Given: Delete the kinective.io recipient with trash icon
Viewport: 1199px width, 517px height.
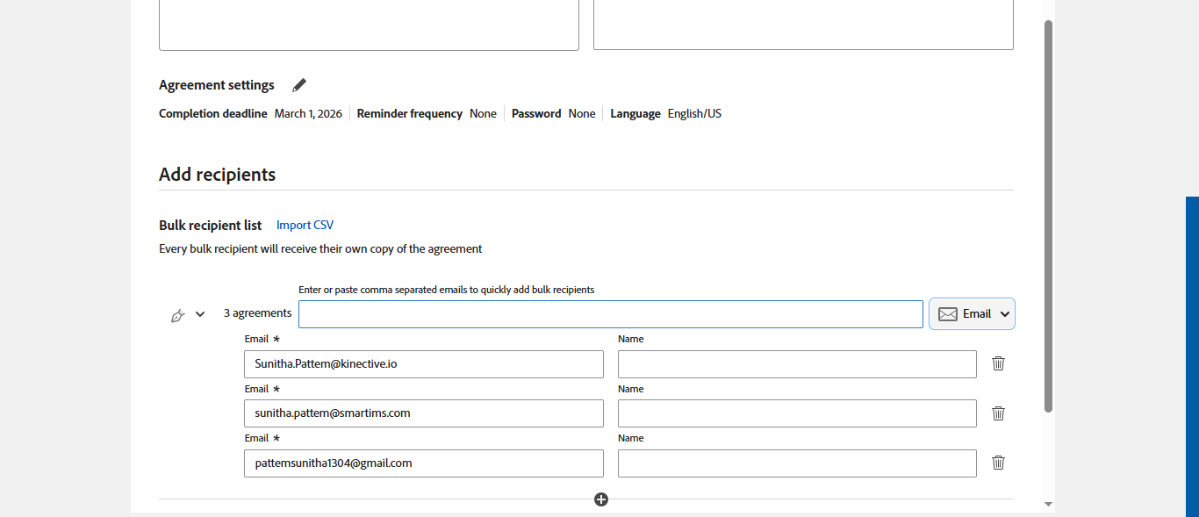Looking at the screenshot, I should [x=998, y=363].
